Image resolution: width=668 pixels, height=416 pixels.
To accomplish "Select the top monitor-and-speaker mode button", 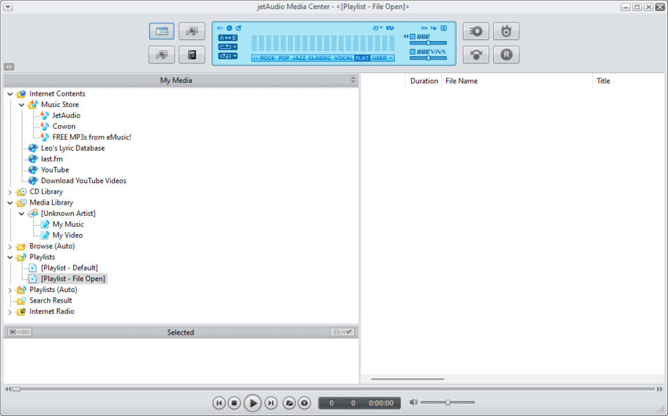I will pos(192,31).
